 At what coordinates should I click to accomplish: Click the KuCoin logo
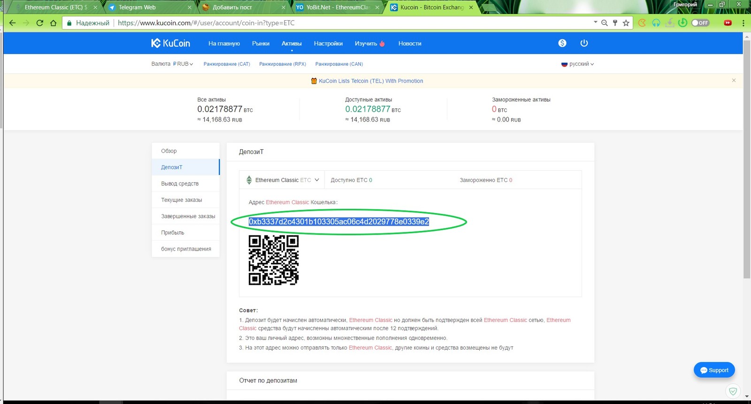170,43
